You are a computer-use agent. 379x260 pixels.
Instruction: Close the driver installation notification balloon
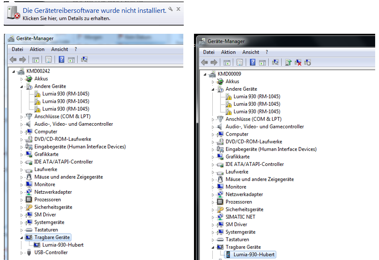click(178, 9)
